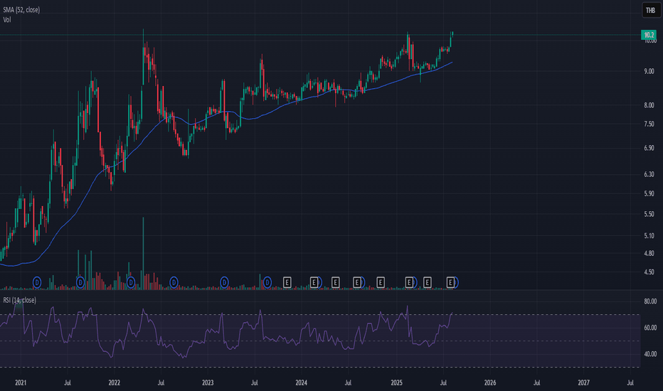Click the 2026 label on time axis
Viewport: 663px width, 391px height.
pyautogui.click(x=490, y=382)
